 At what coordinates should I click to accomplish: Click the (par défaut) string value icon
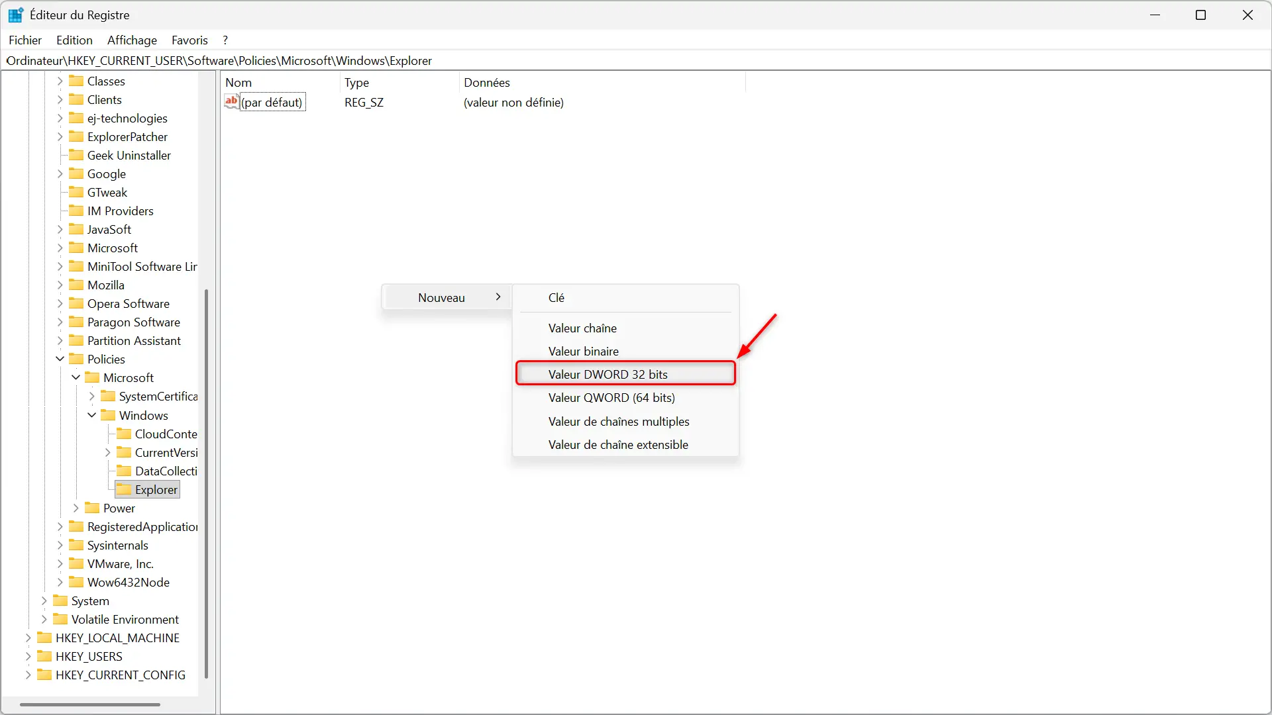231,102
